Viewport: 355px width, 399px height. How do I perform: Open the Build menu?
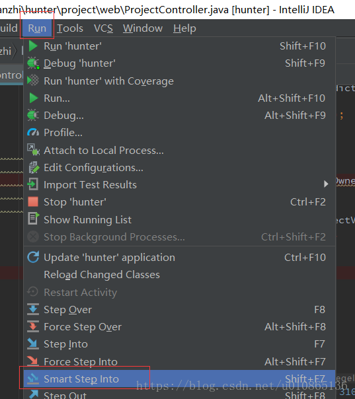[9, 28]
